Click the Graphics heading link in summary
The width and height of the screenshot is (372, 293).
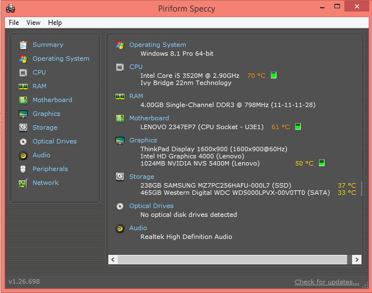[143, 140]
